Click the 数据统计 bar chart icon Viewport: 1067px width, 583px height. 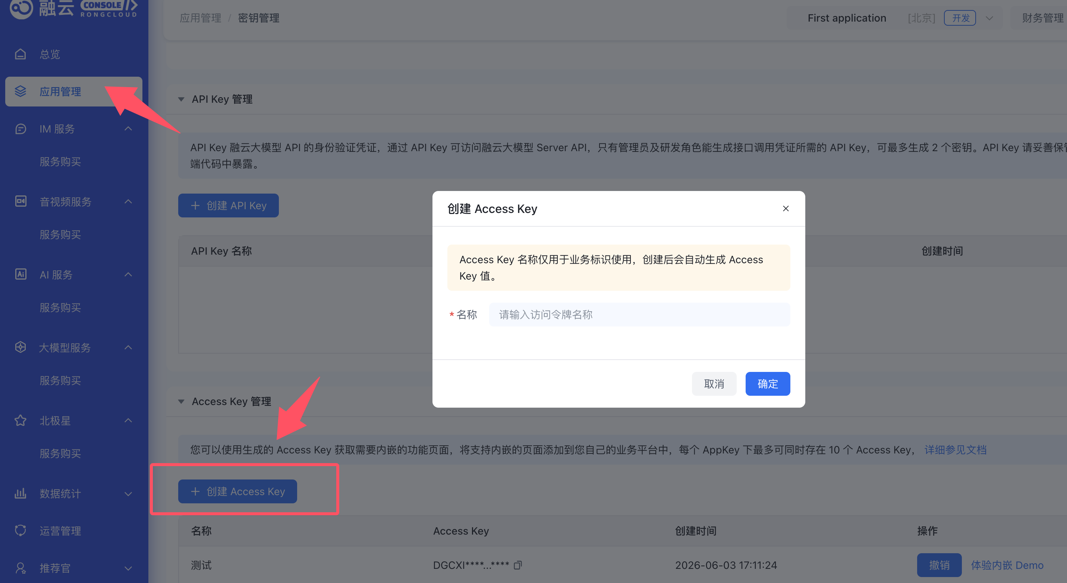pos(20,493)
